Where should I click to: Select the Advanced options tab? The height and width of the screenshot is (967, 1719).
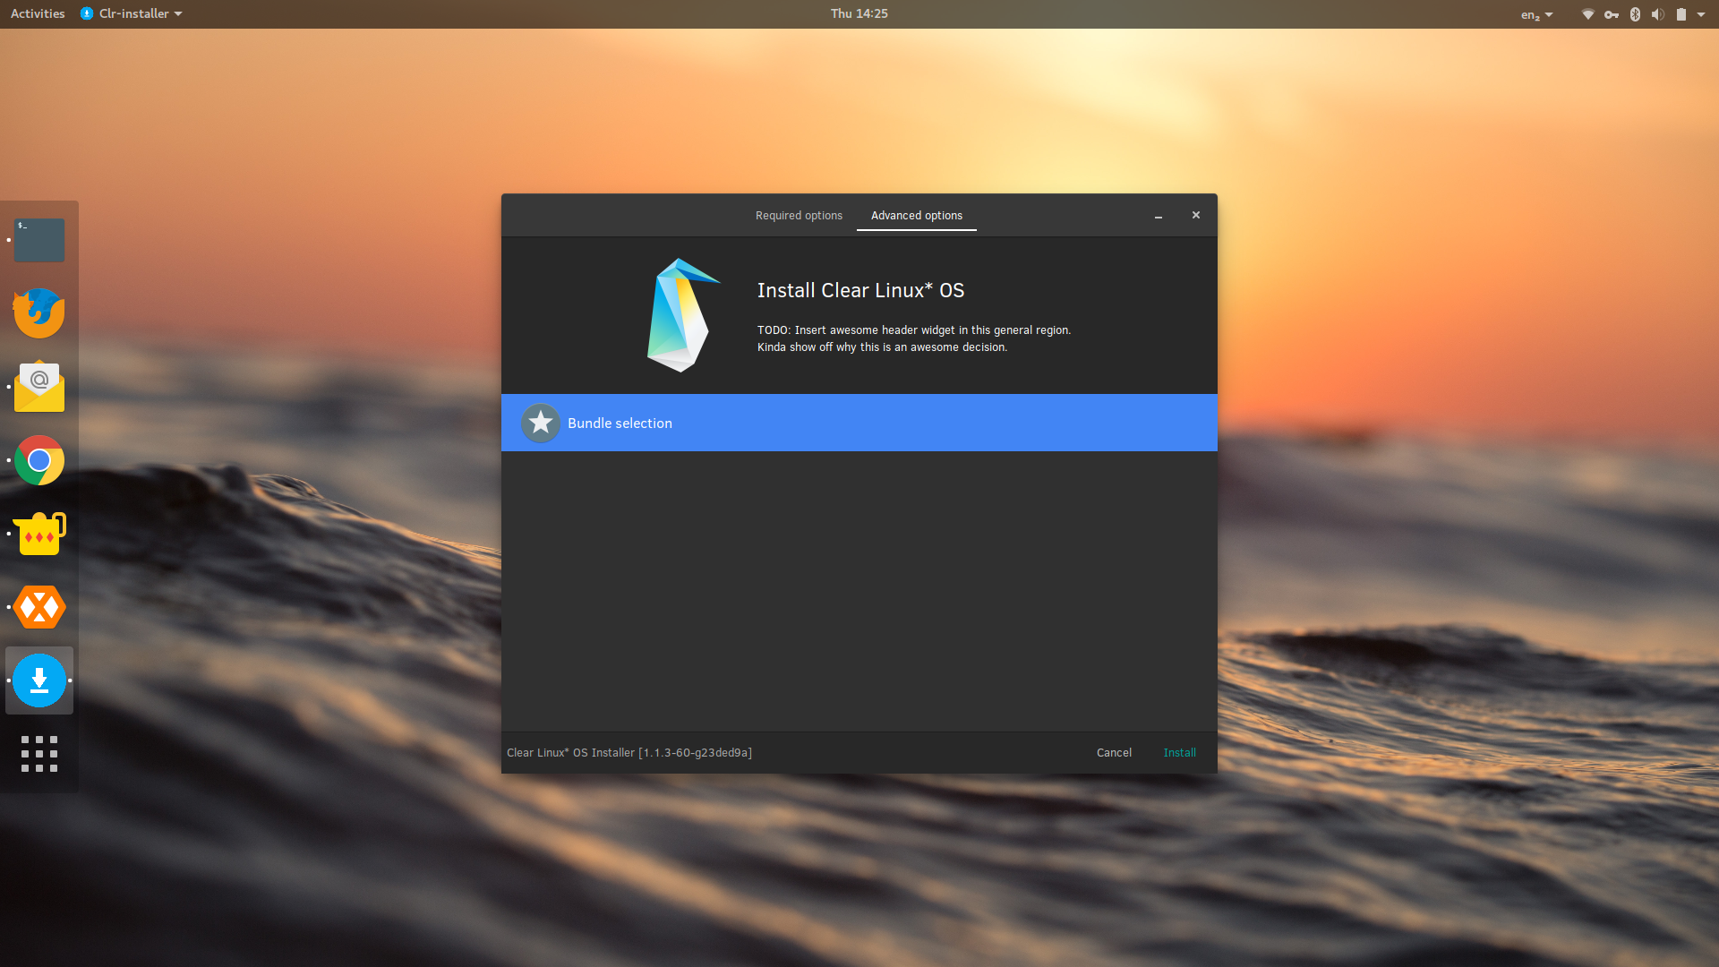[917, 216]
